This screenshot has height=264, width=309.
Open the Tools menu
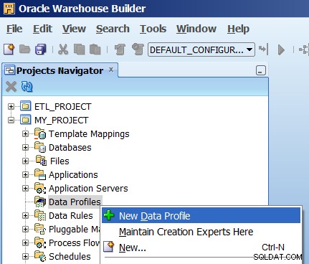(x=153, y=29)
